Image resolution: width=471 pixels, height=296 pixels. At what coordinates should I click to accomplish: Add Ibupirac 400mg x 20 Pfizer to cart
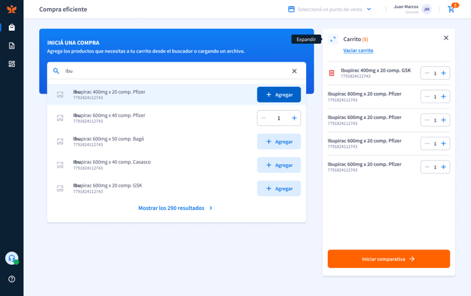(x=279, y=95)
